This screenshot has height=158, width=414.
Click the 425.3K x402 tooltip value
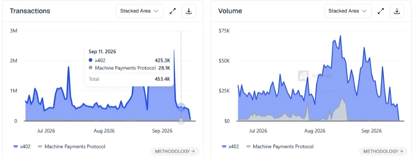(x=162, y=60)
